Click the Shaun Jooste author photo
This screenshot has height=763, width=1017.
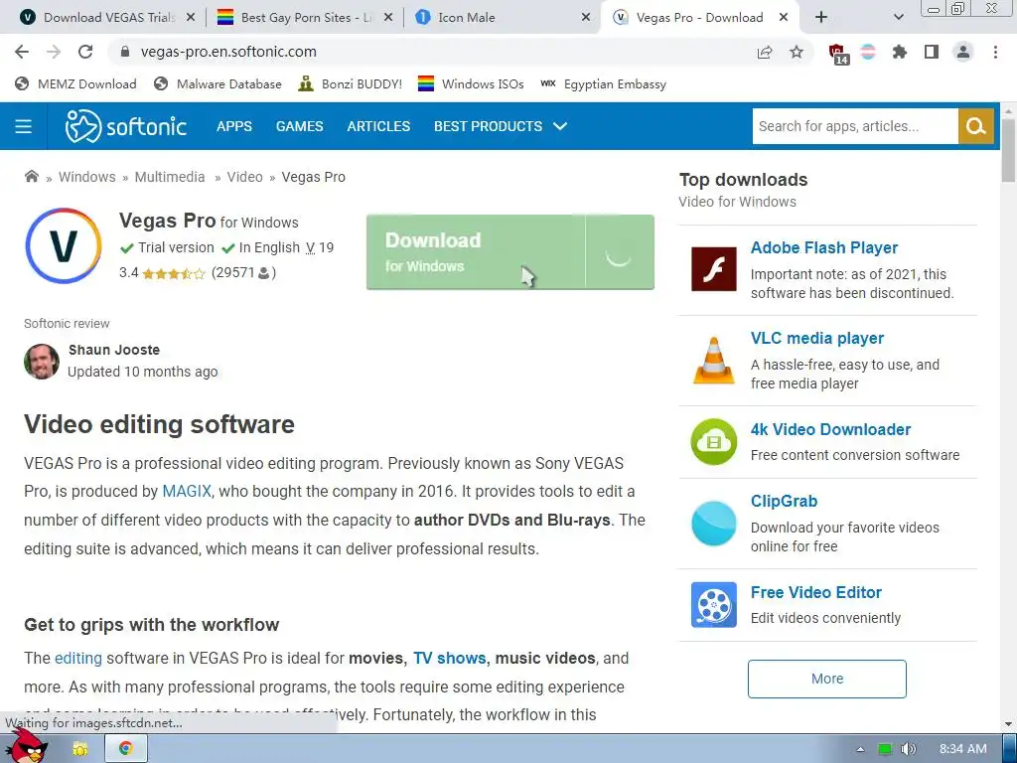tap(42, 362)
